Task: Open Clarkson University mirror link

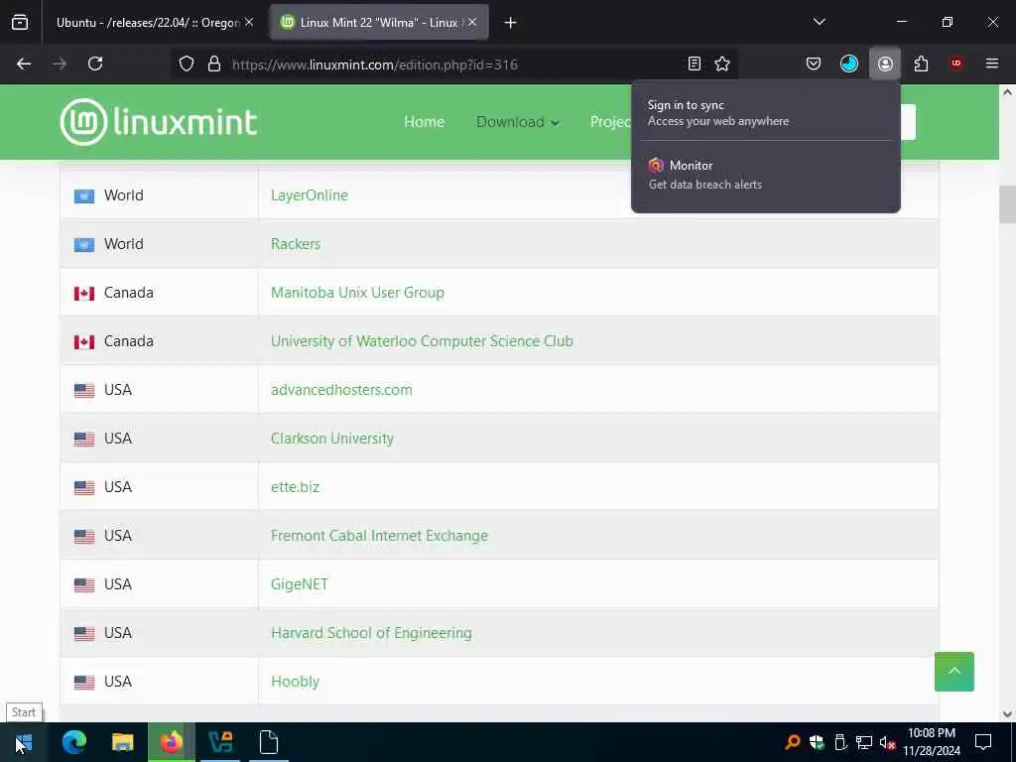Action: pos(331,438)
